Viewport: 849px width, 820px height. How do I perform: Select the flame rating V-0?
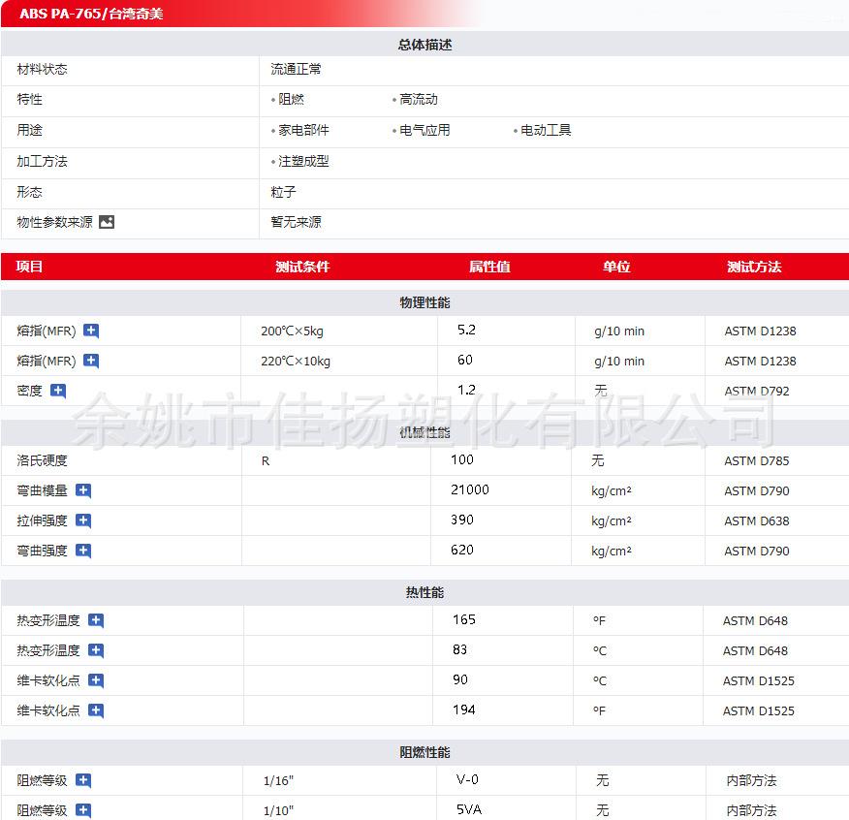click(467, 780)
